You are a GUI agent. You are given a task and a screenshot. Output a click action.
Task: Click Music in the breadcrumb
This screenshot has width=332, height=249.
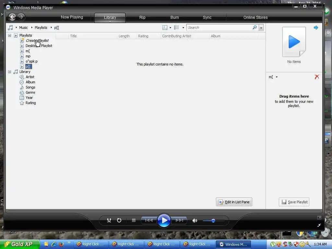23,28
